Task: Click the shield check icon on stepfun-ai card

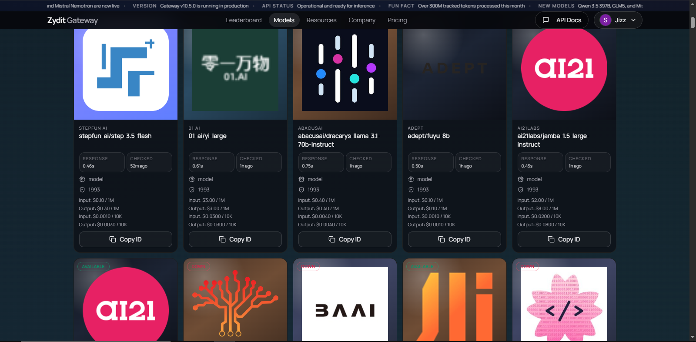Action: (x=82, y=190)
